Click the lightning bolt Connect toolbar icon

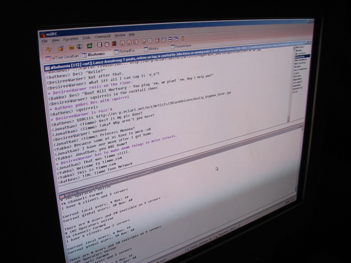(49, 49)
